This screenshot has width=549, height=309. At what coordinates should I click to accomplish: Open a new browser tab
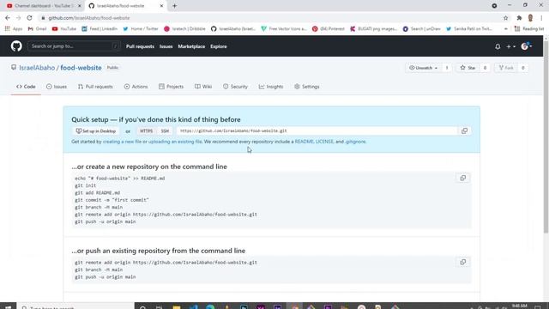[x=174, y=6]
